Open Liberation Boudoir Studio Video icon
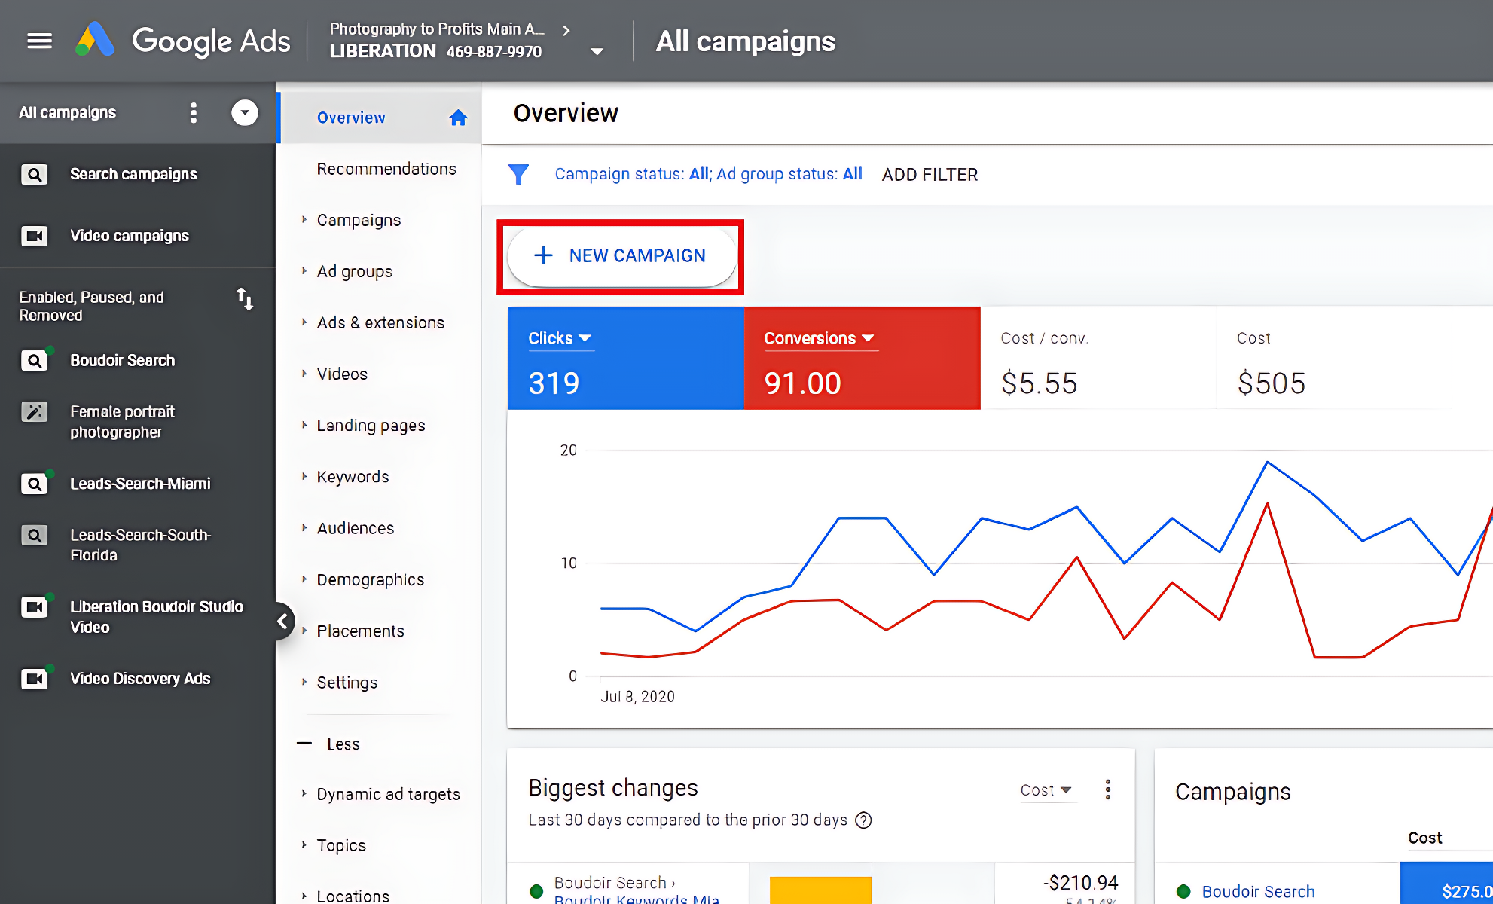Viewport: 1493px width, 904px height. (34, 606)
